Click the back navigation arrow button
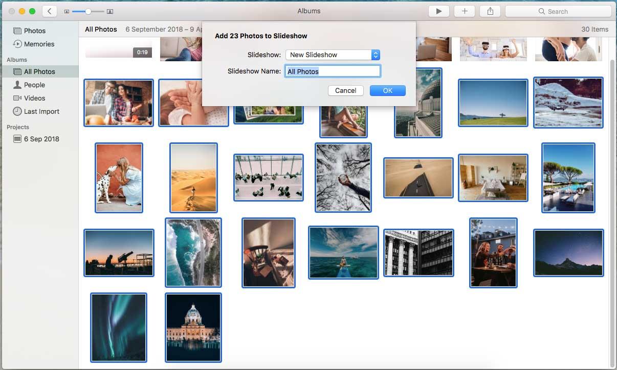This screenshot has height=370, width=617. [50, 11]
